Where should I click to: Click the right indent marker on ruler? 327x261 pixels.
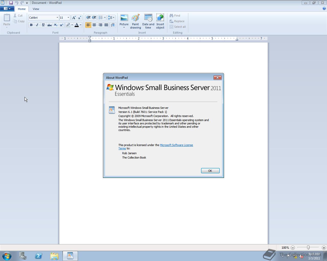pos(237,39)
